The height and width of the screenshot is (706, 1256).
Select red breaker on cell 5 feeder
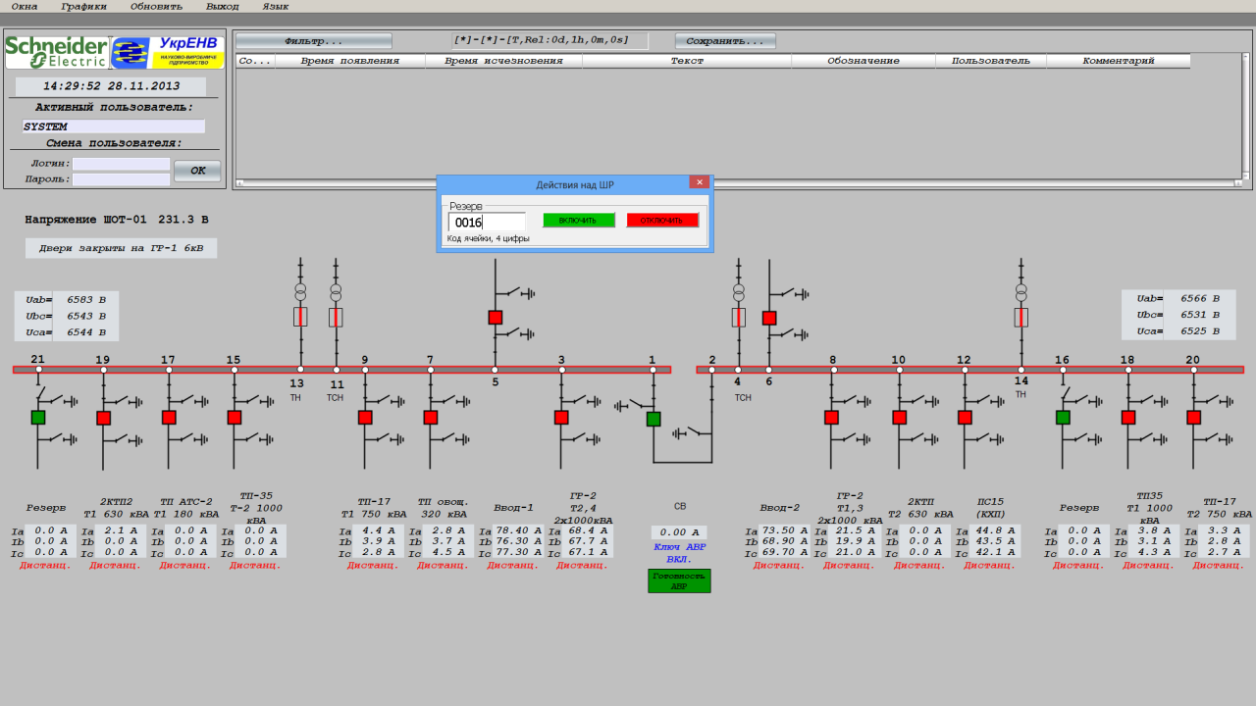tap(496, 318)
